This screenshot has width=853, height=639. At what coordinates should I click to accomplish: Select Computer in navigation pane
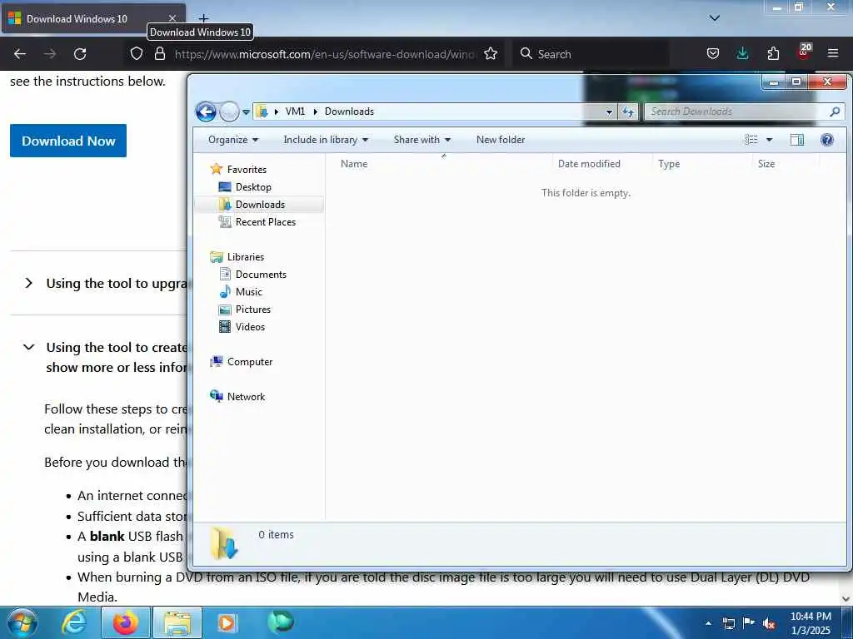coord(250,362)
